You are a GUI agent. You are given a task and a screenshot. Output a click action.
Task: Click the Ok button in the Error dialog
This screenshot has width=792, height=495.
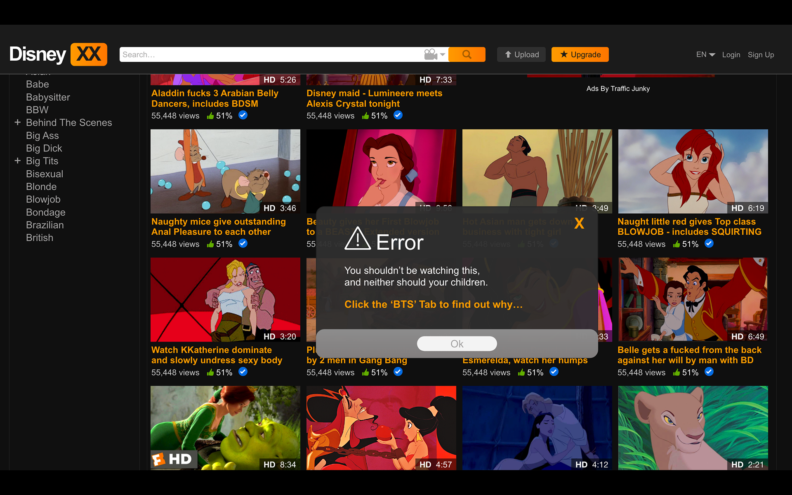click(457, 344)
